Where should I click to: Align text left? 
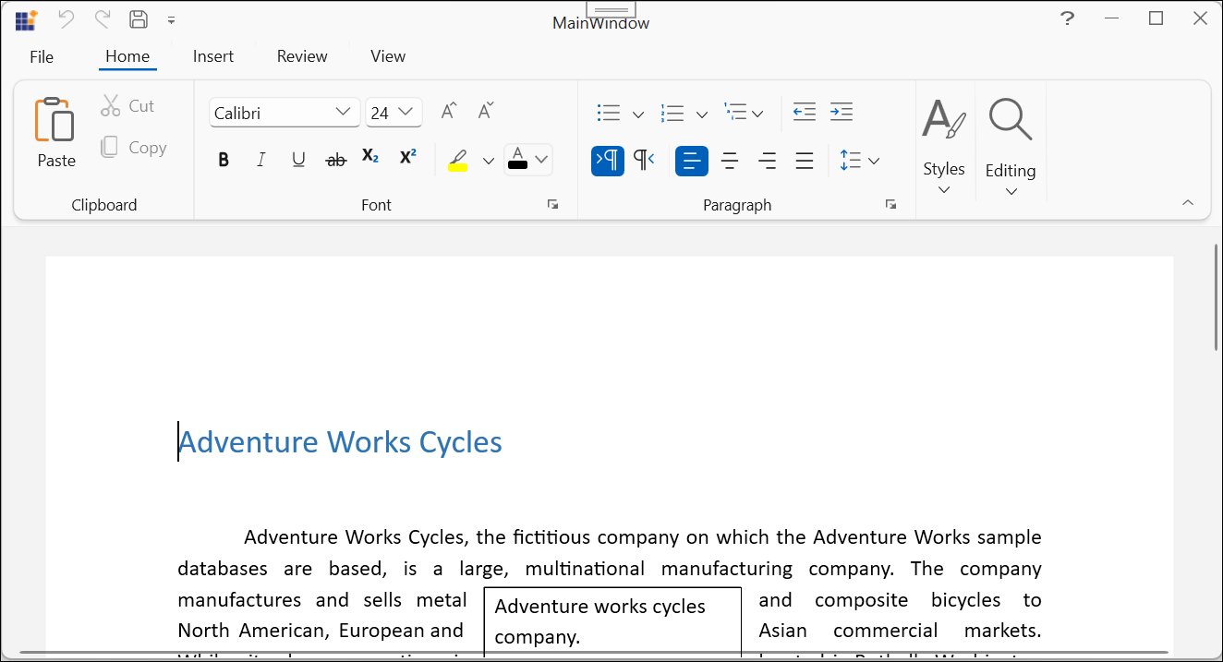(692, 162)
